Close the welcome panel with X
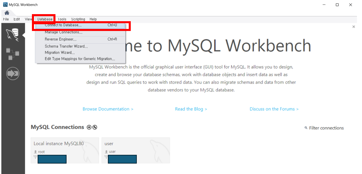The height and width of the screenshot is (174, 362). tap(354, 27)
